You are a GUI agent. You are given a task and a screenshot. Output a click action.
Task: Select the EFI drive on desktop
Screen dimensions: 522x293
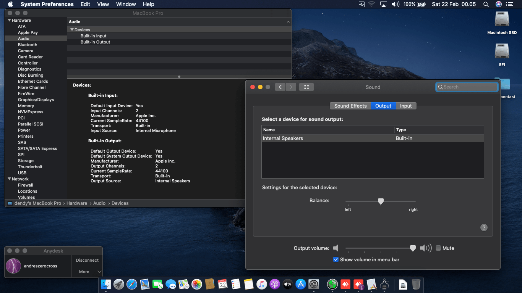click(x=502, y=55)
